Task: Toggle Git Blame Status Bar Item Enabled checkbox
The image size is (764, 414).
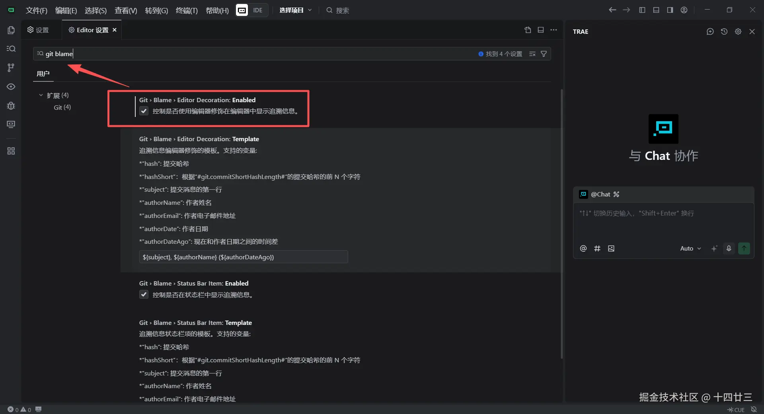Action: point(144,295)
